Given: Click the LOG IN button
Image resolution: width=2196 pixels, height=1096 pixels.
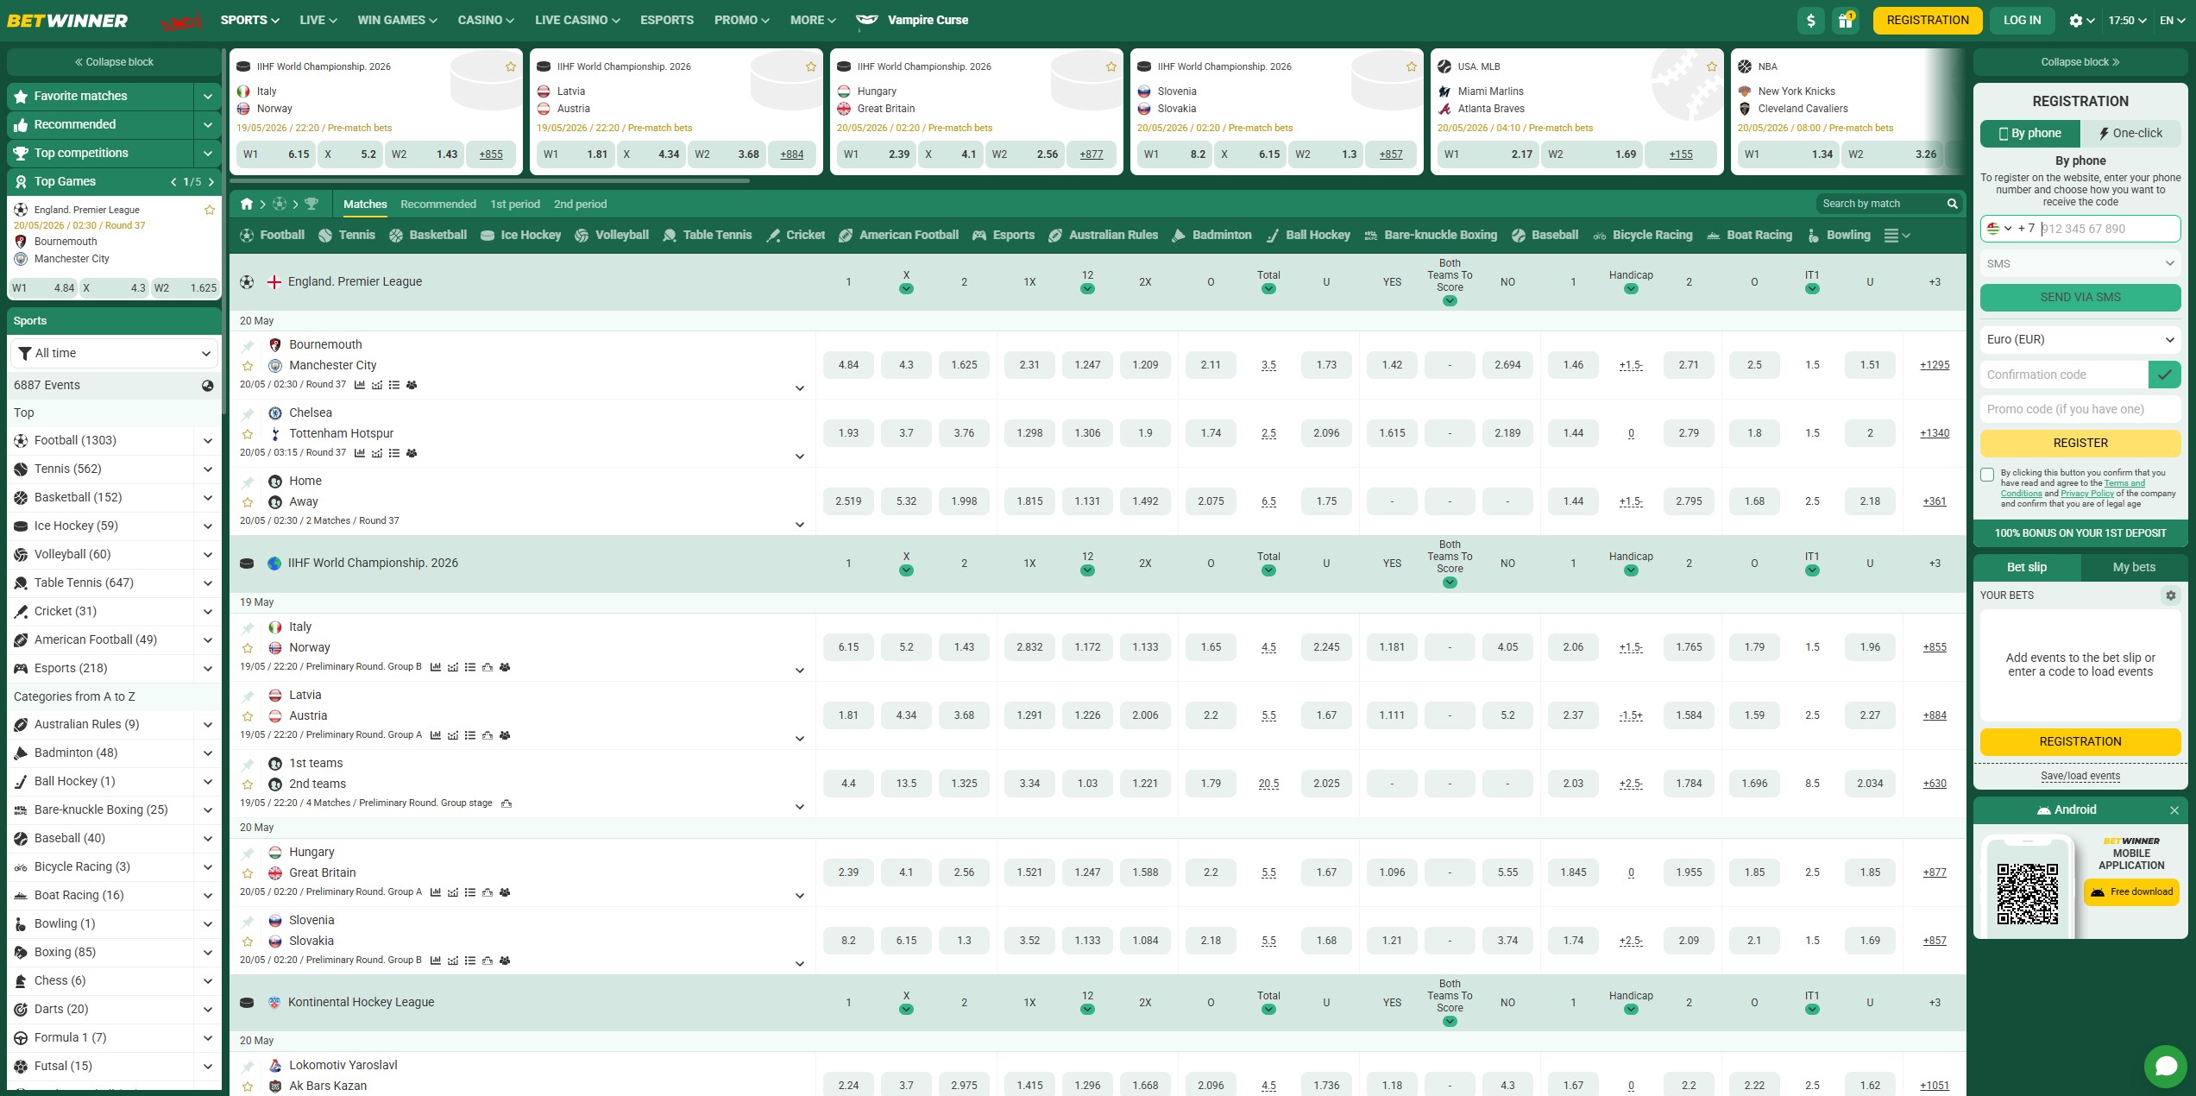Looking at the screenshot, I should click(x=2022, y=21).
